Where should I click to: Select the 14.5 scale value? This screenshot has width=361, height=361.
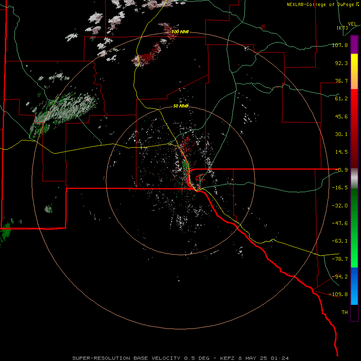point(341,152)
